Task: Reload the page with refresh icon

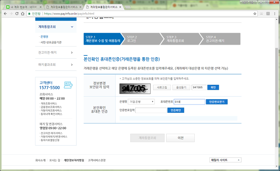Action: [x=17, y=14]
